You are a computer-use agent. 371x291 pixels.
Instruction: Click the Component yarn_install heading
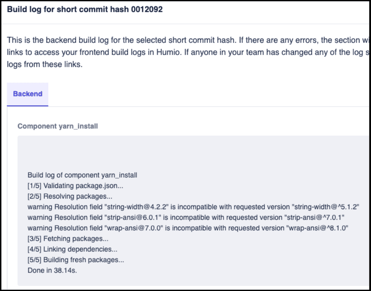click(x=58, y=126)
